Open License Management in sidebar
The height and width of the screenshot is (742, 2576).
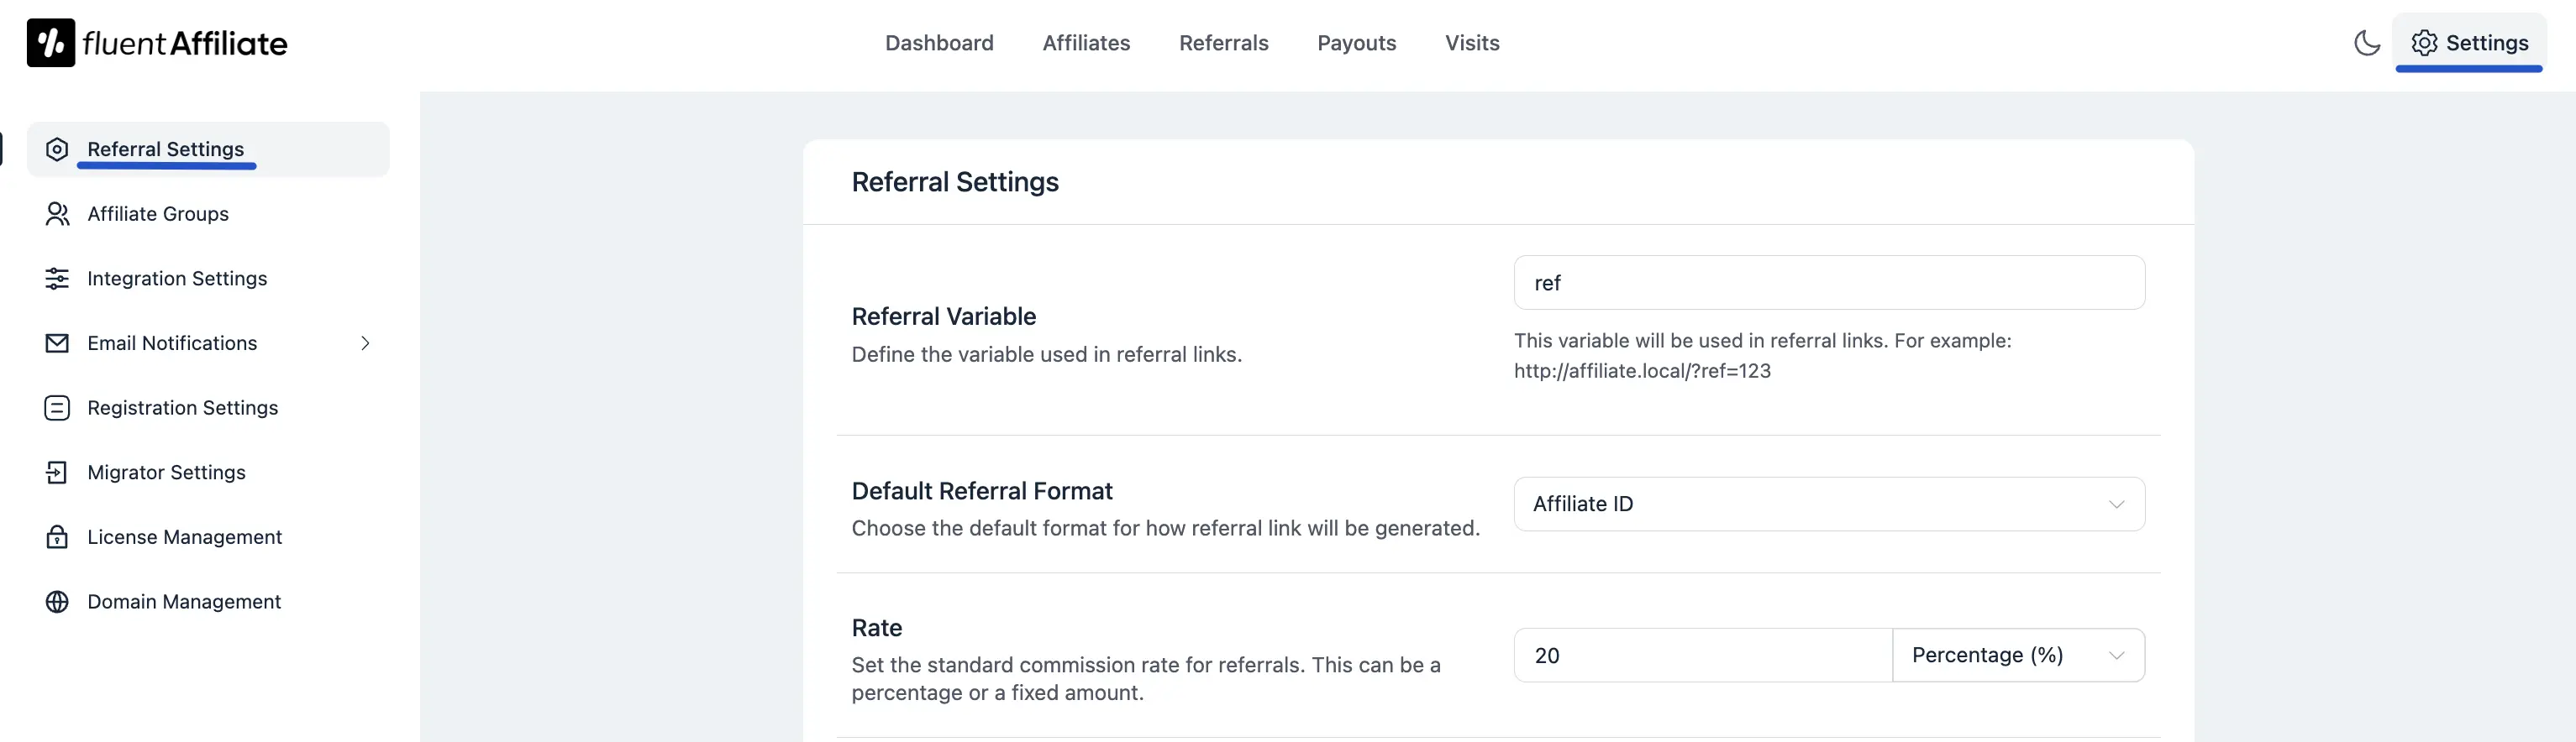click(x=208, y=537)
